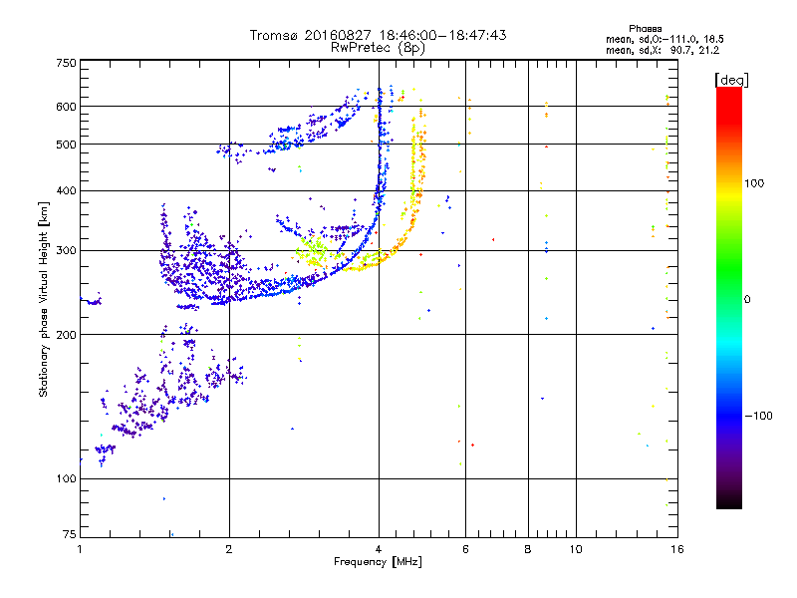Click the plot title "Tromsø 20160827 18:46:00-18:47:43"
797x598 pixels.
tap(378, 35)
